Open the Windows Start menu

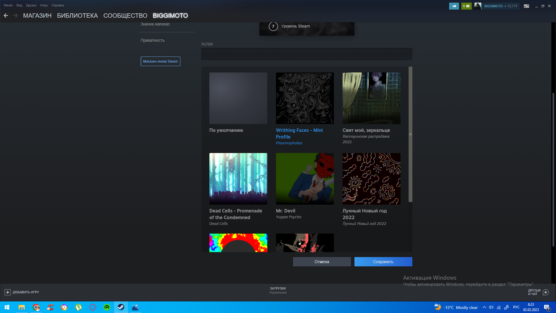click(x=7, y=307)
